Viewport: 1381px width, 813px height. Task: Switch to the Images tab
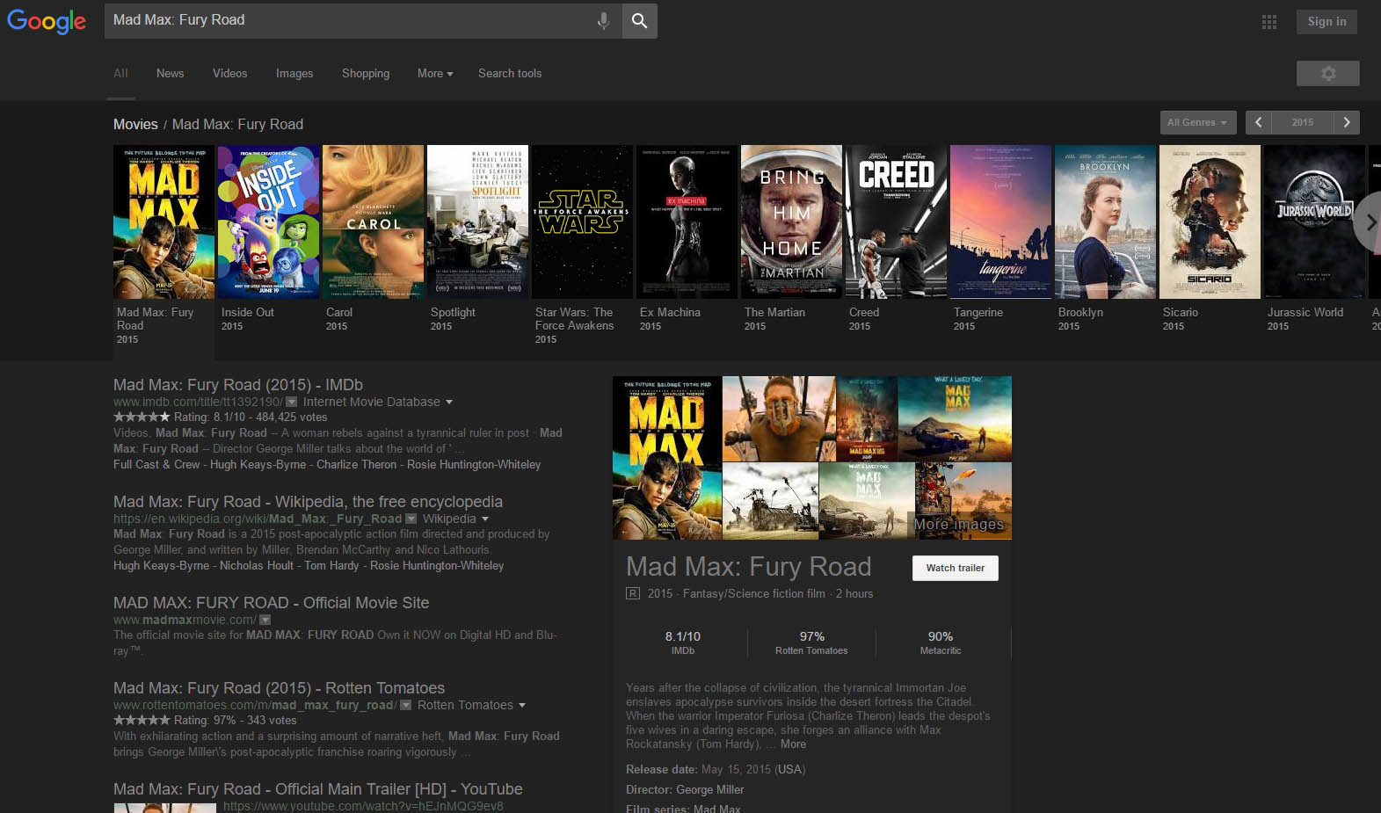pos(294,73)
